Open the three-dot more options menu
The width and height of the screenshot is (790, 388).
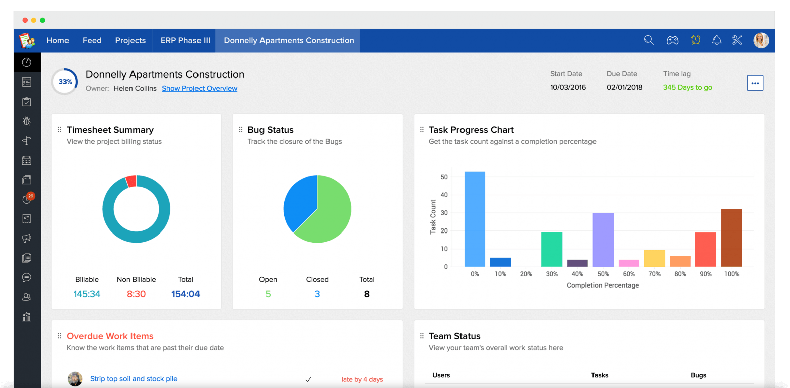(x=755, y=83)
